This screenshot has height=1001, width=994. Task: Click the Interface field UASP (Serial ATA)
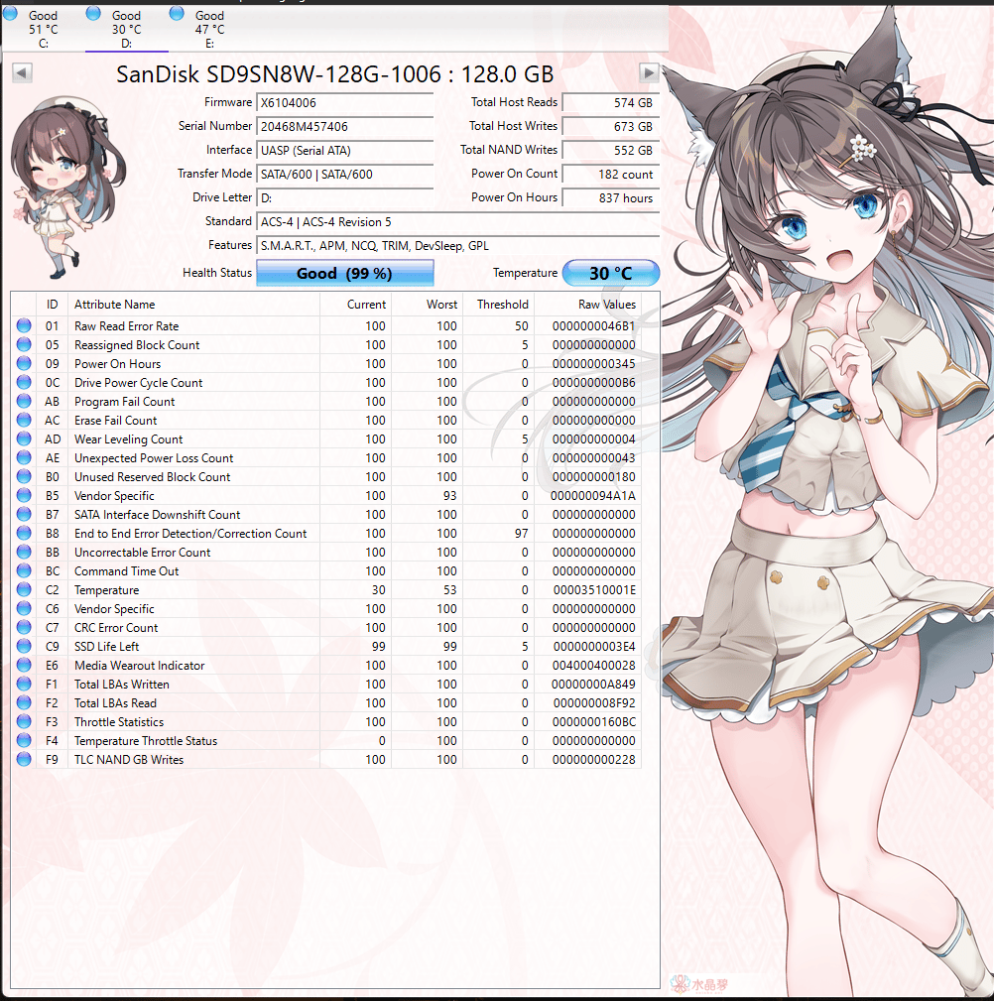click(x=345, y=151)
